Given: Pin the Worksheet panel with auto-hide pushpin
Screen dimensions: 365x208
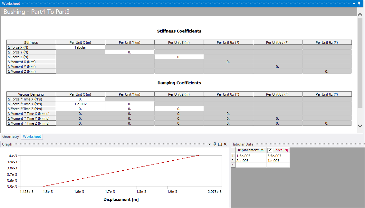Looking at the screenshot, I should 359,3.
